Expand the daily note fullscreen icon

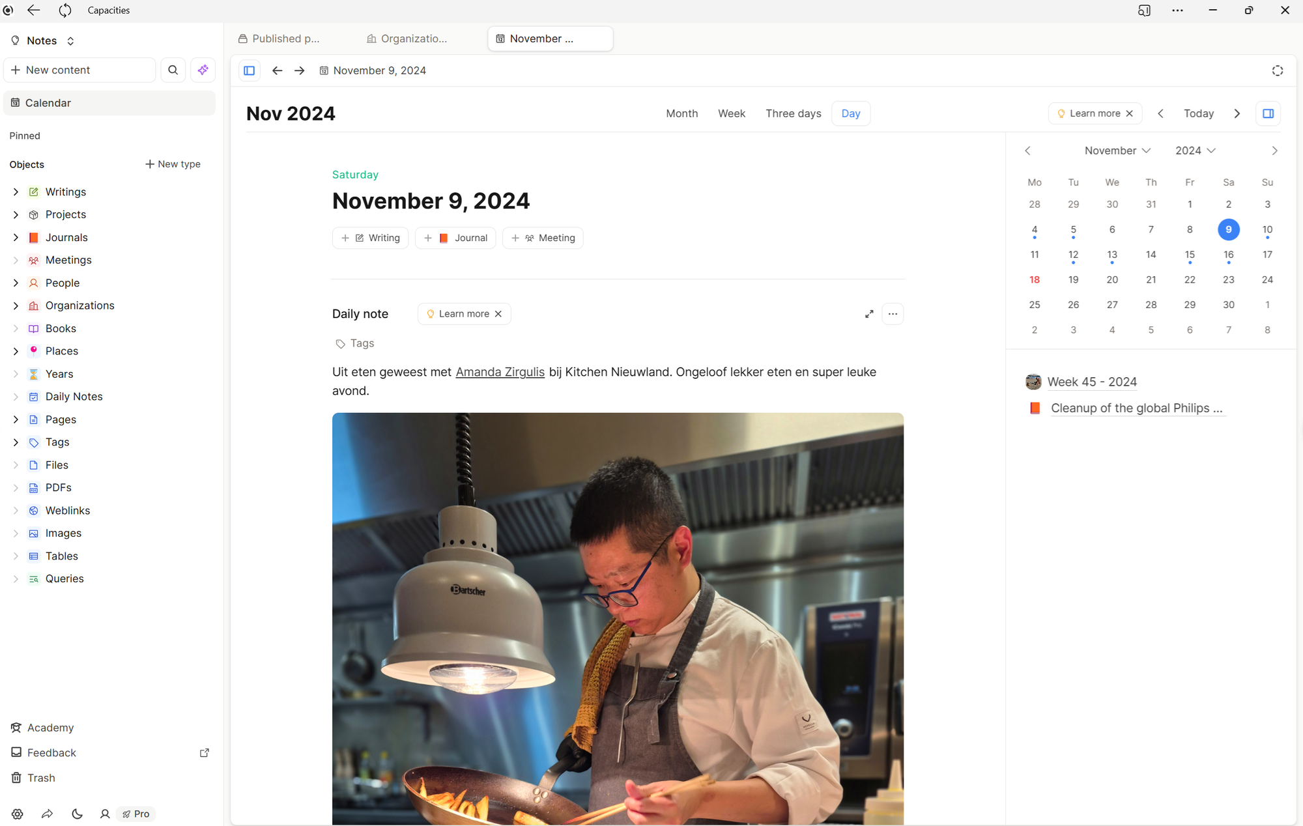869,314
